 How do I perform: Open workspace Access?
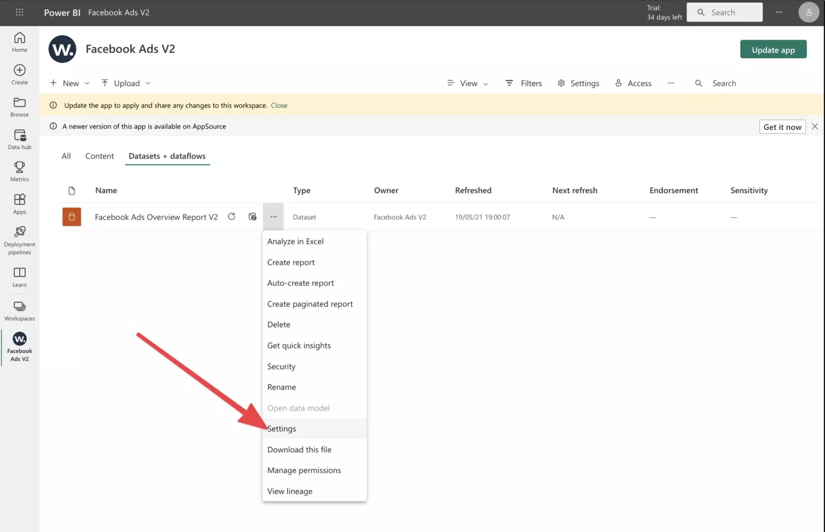tap(633, 83)
